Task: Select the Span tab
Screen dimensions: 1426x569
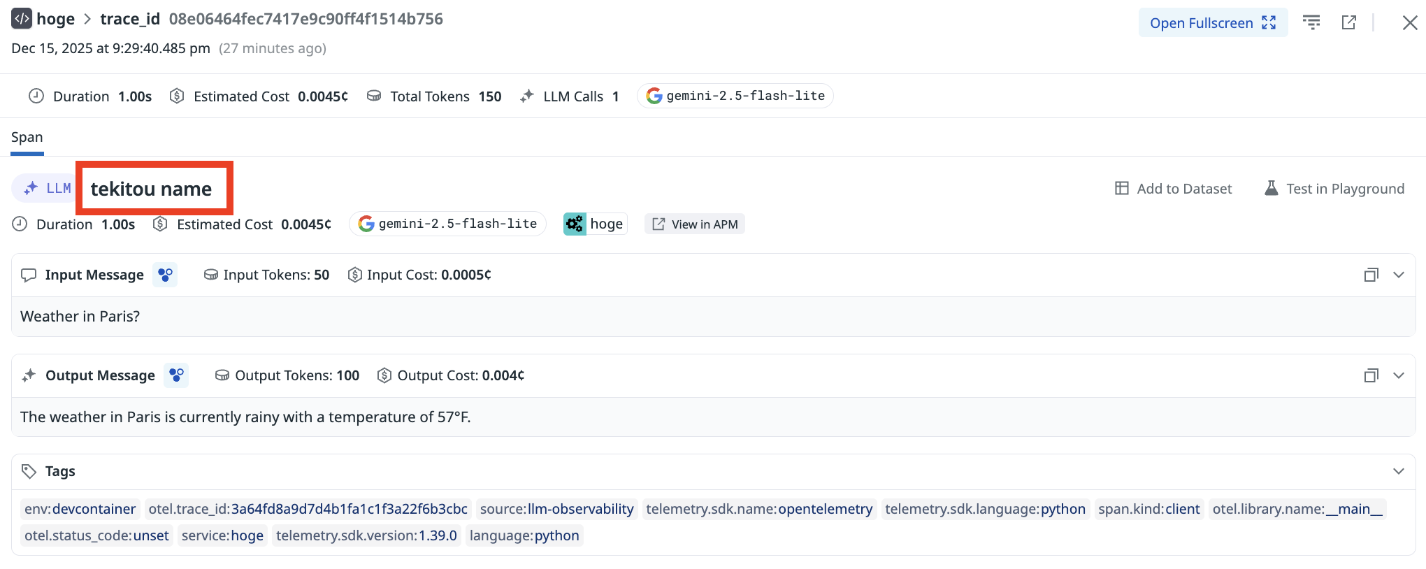Action: [27, 138]
